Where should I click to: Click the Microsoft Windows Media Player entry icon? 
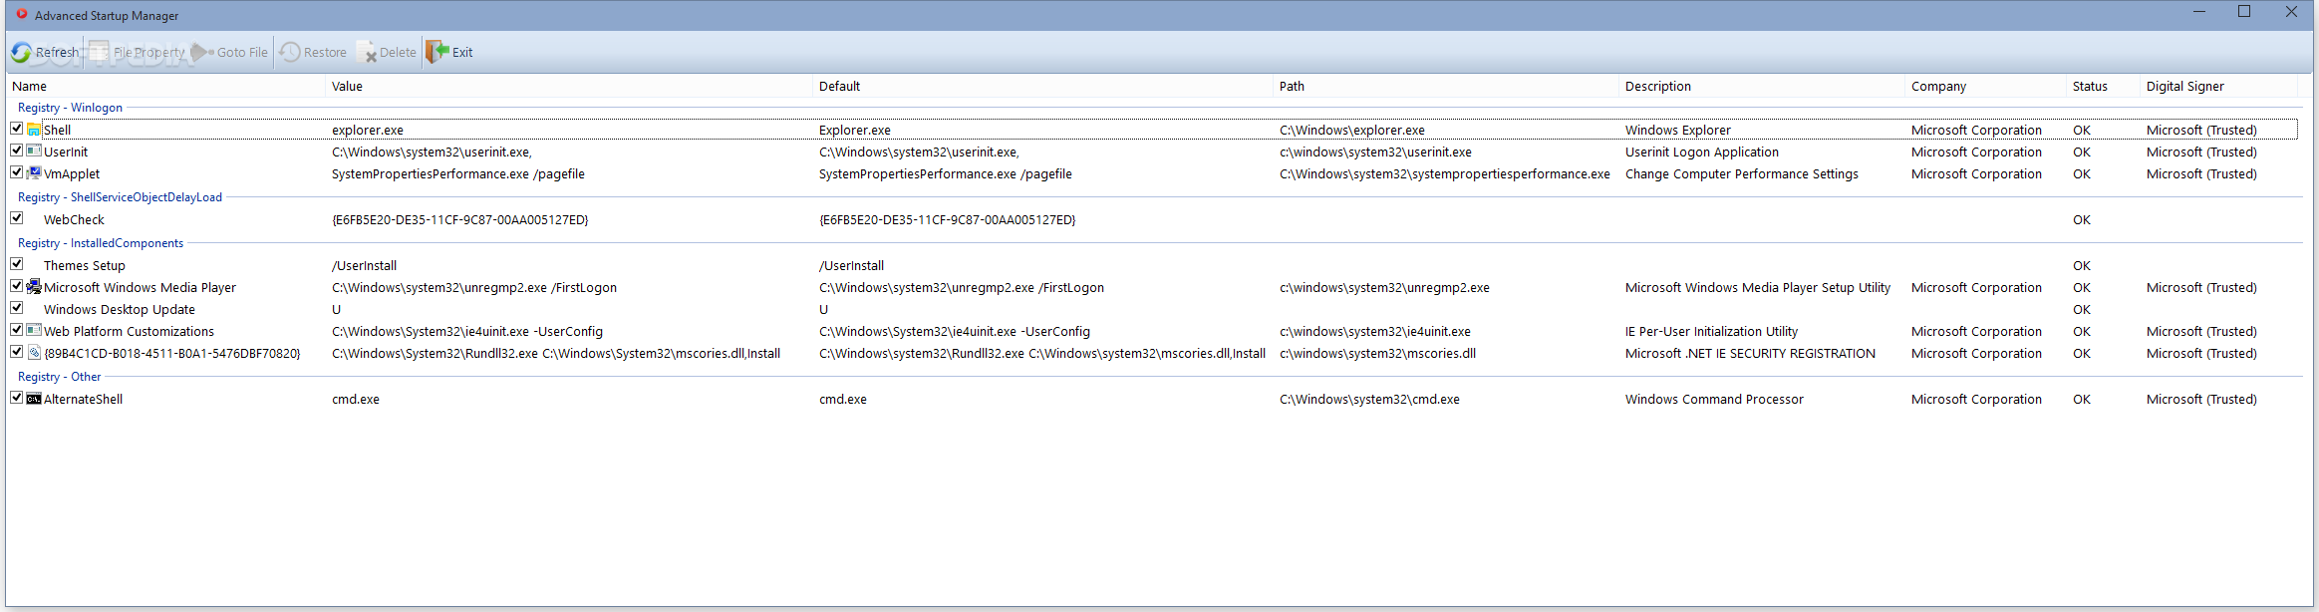34,286
